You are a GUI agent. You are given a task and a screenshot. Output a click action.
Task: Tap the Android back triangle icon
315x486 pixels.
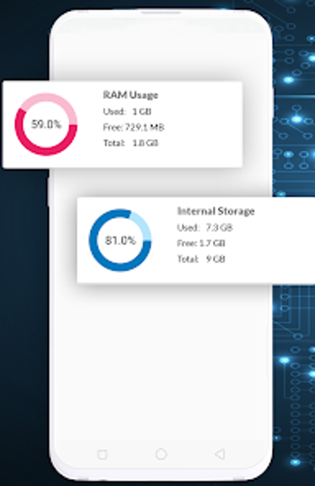220,454
